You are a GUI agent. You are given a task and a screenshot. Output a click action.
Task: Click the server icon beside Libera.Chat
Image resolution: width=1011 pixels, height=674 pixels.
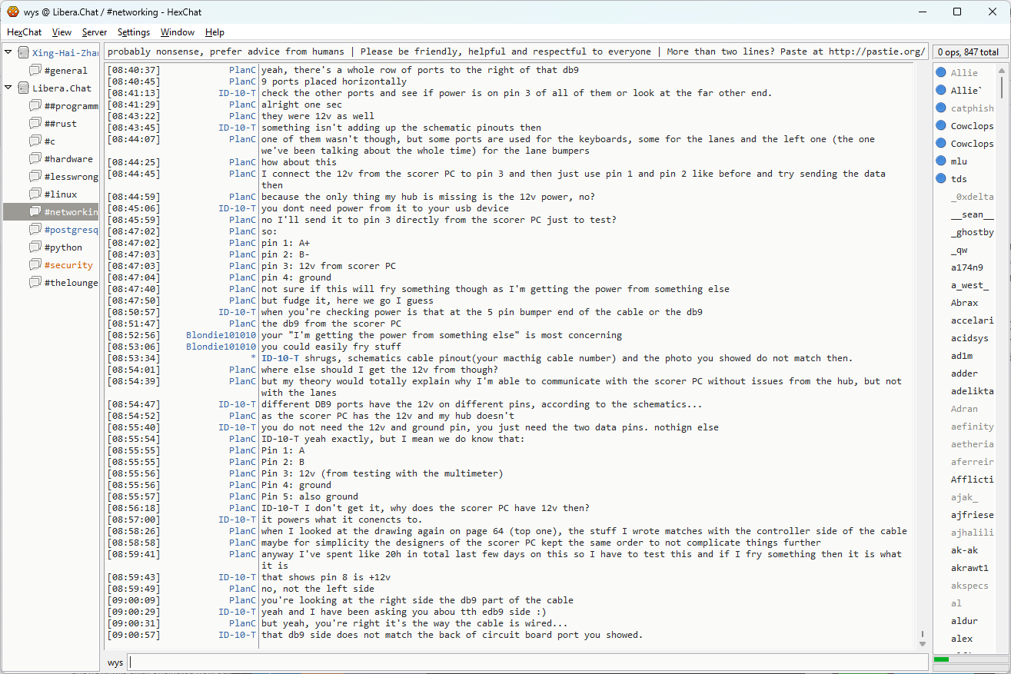pyautogui.click(x=23, y=88)
